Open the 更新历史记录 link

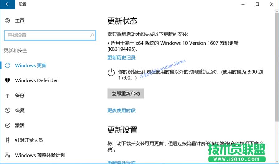[121, 58]
